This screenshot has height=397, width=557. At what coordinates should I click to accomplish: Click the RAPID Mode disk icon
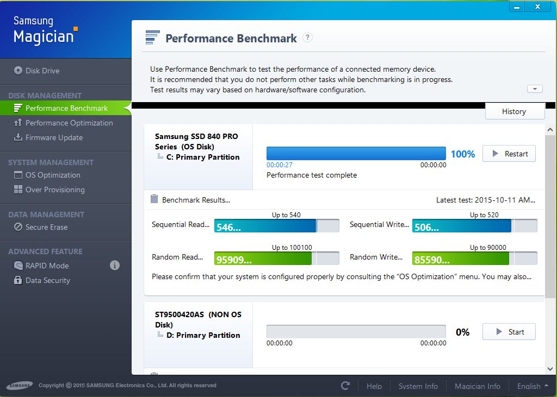click(18, 266)
